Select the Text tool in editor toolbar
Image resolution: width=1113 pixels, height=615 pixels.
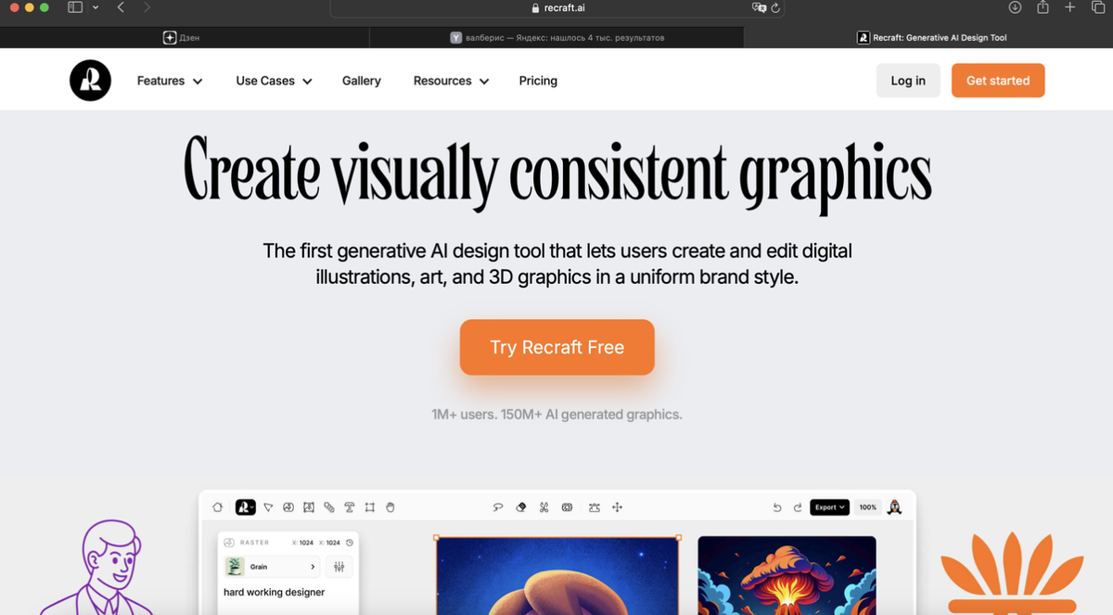[350, 507]
